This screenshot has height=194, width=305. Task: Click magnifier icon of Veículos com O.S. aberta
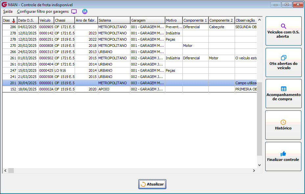click(283, 26)
